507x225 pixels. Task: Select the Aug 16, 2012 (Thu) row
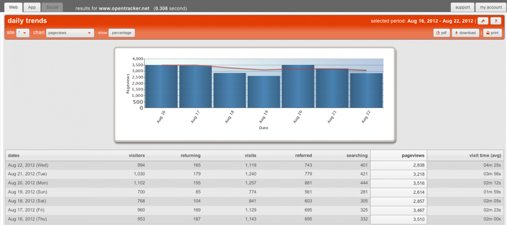(x=254, y=220)
